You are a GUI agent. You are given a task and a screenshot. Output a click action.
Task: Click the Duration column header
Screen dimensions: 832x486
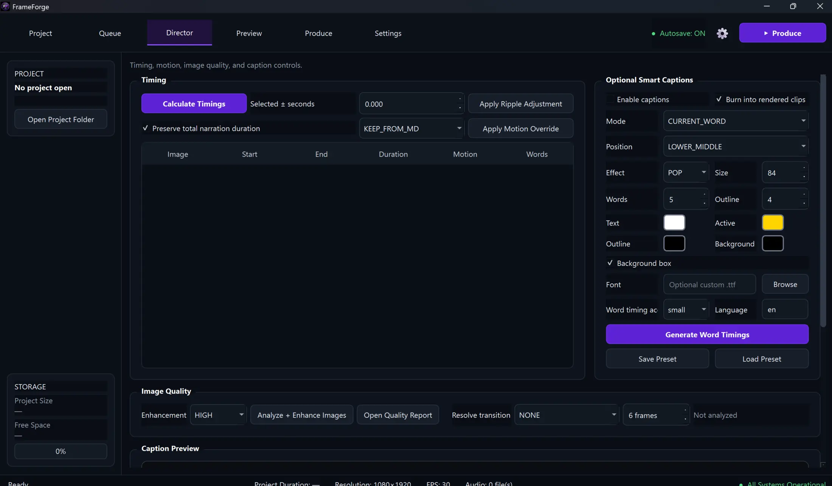(x=393, y=154)
